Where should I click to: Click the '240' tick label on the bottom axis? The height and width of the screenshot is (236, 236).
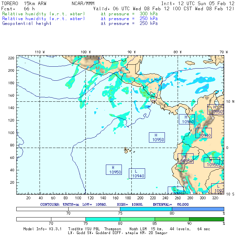point(165,198)
